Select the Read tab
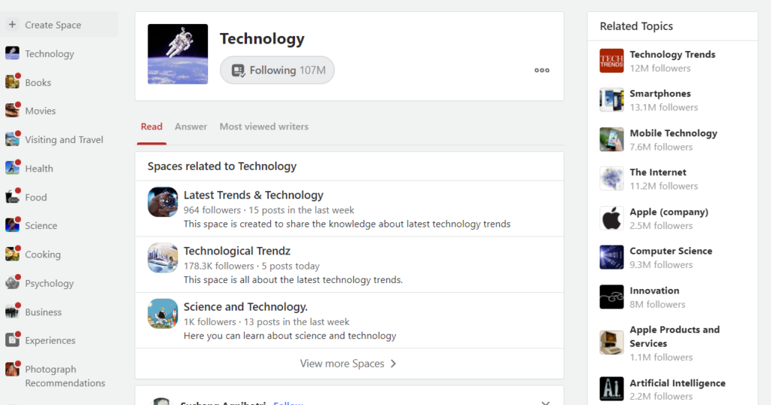The image size is (771, 405). pos(151,126)
